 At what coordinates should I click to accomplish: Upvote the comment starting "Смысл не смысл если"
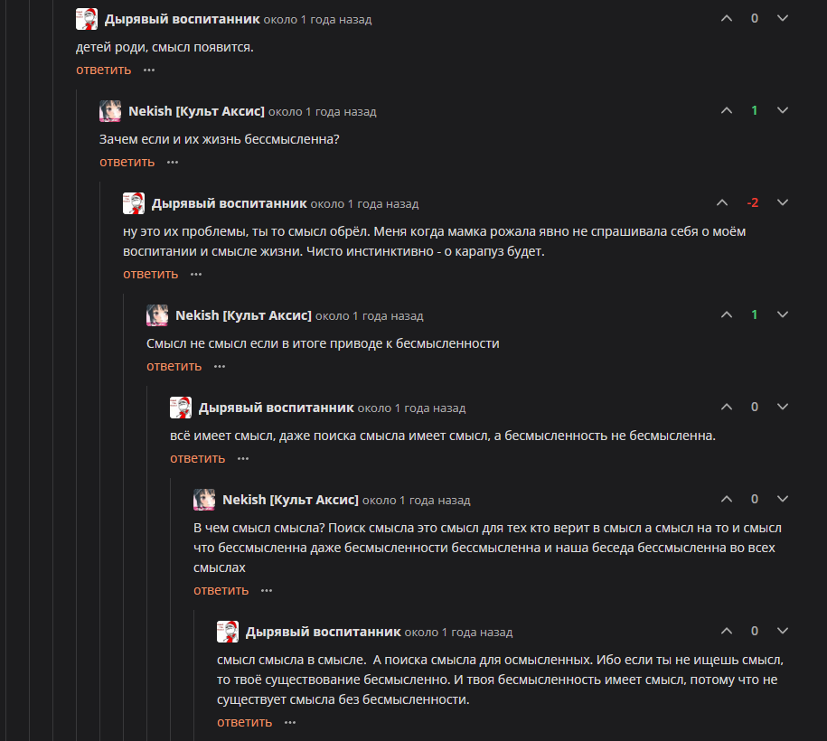coord(727,314)
